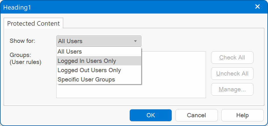Select All Users from the dropdown list
The image size is (268, 126).
pyautogui.click(x=70, y=52)
